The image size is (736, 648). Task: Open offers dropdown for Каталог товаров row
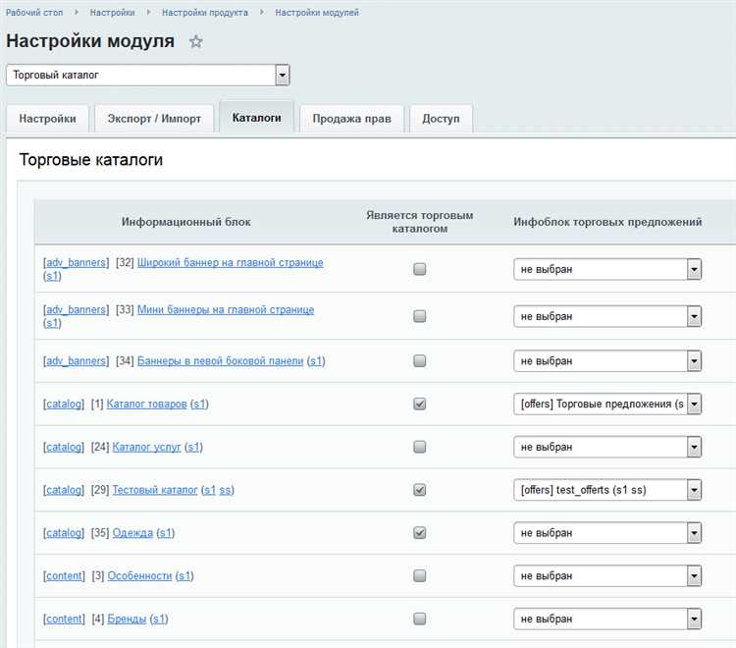pyautogui.click(x=607, y=404)
